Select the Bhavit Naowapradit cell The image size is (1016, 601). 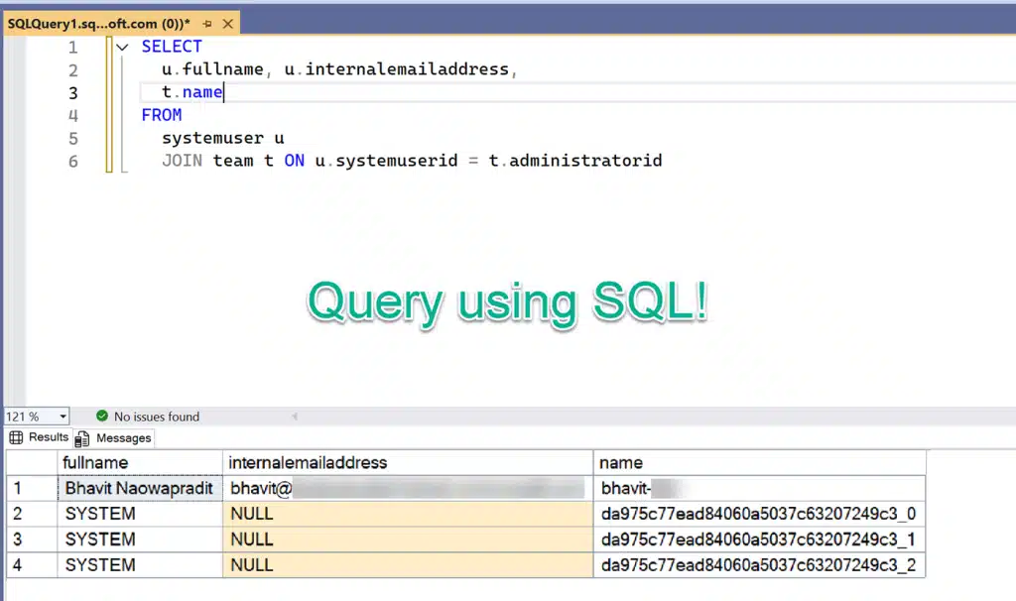(x=139, y=488)
